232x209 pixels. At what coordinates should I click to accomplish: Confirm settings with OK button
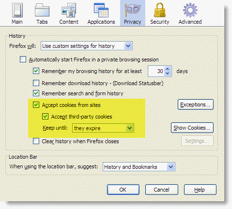click(123, 190)
